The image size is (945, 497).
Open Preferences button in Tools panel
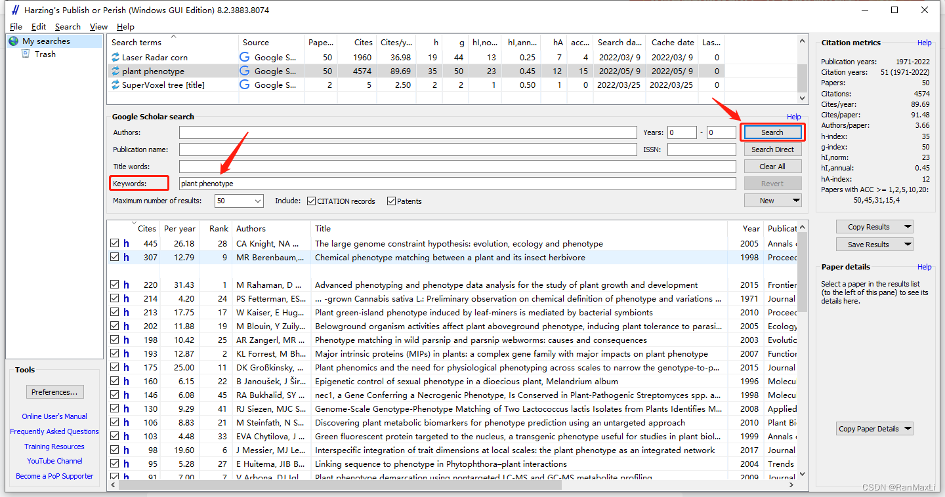click(55, 392)
